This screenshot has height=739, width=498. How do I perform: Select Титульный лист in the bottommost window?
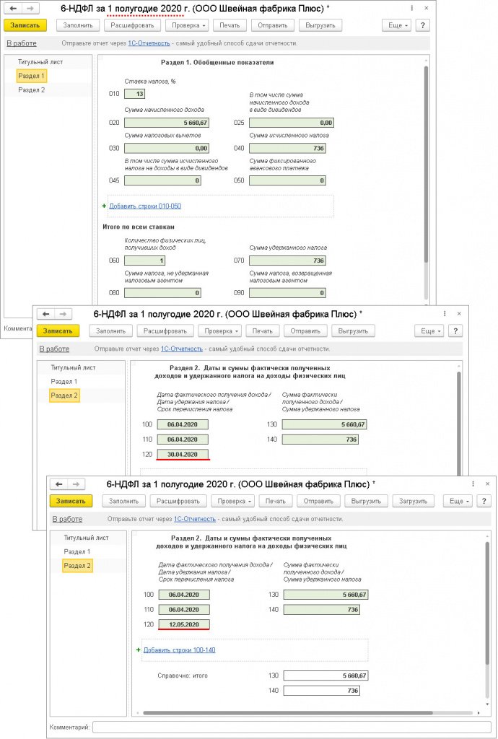86,538
